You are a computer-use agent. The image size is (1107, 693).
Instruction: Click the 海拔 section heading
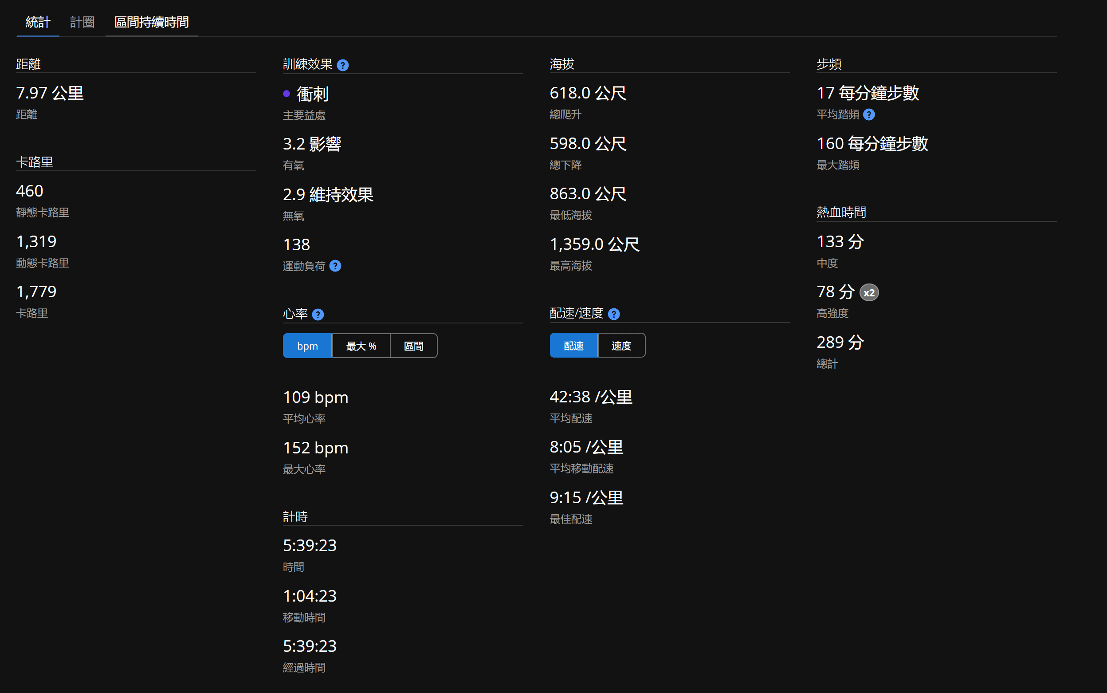[562, 64]
